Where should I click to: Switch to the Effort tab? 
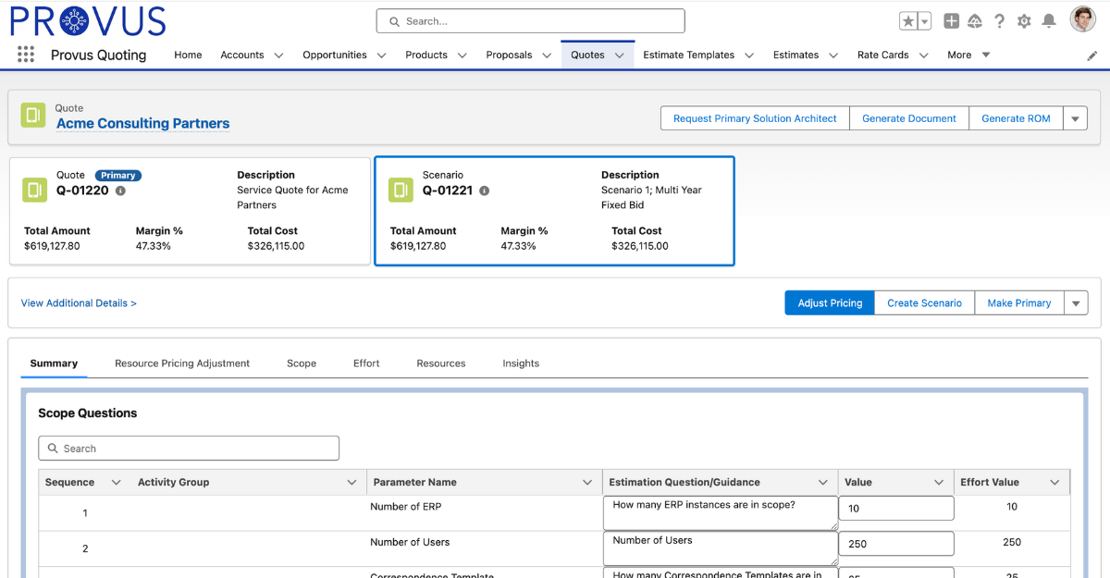point(366,363)
